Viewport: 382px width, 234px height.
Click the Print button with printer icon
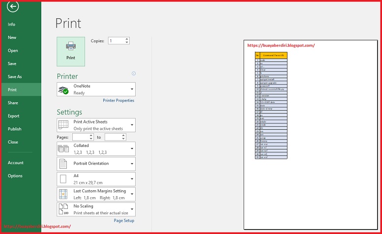[71, 52]
